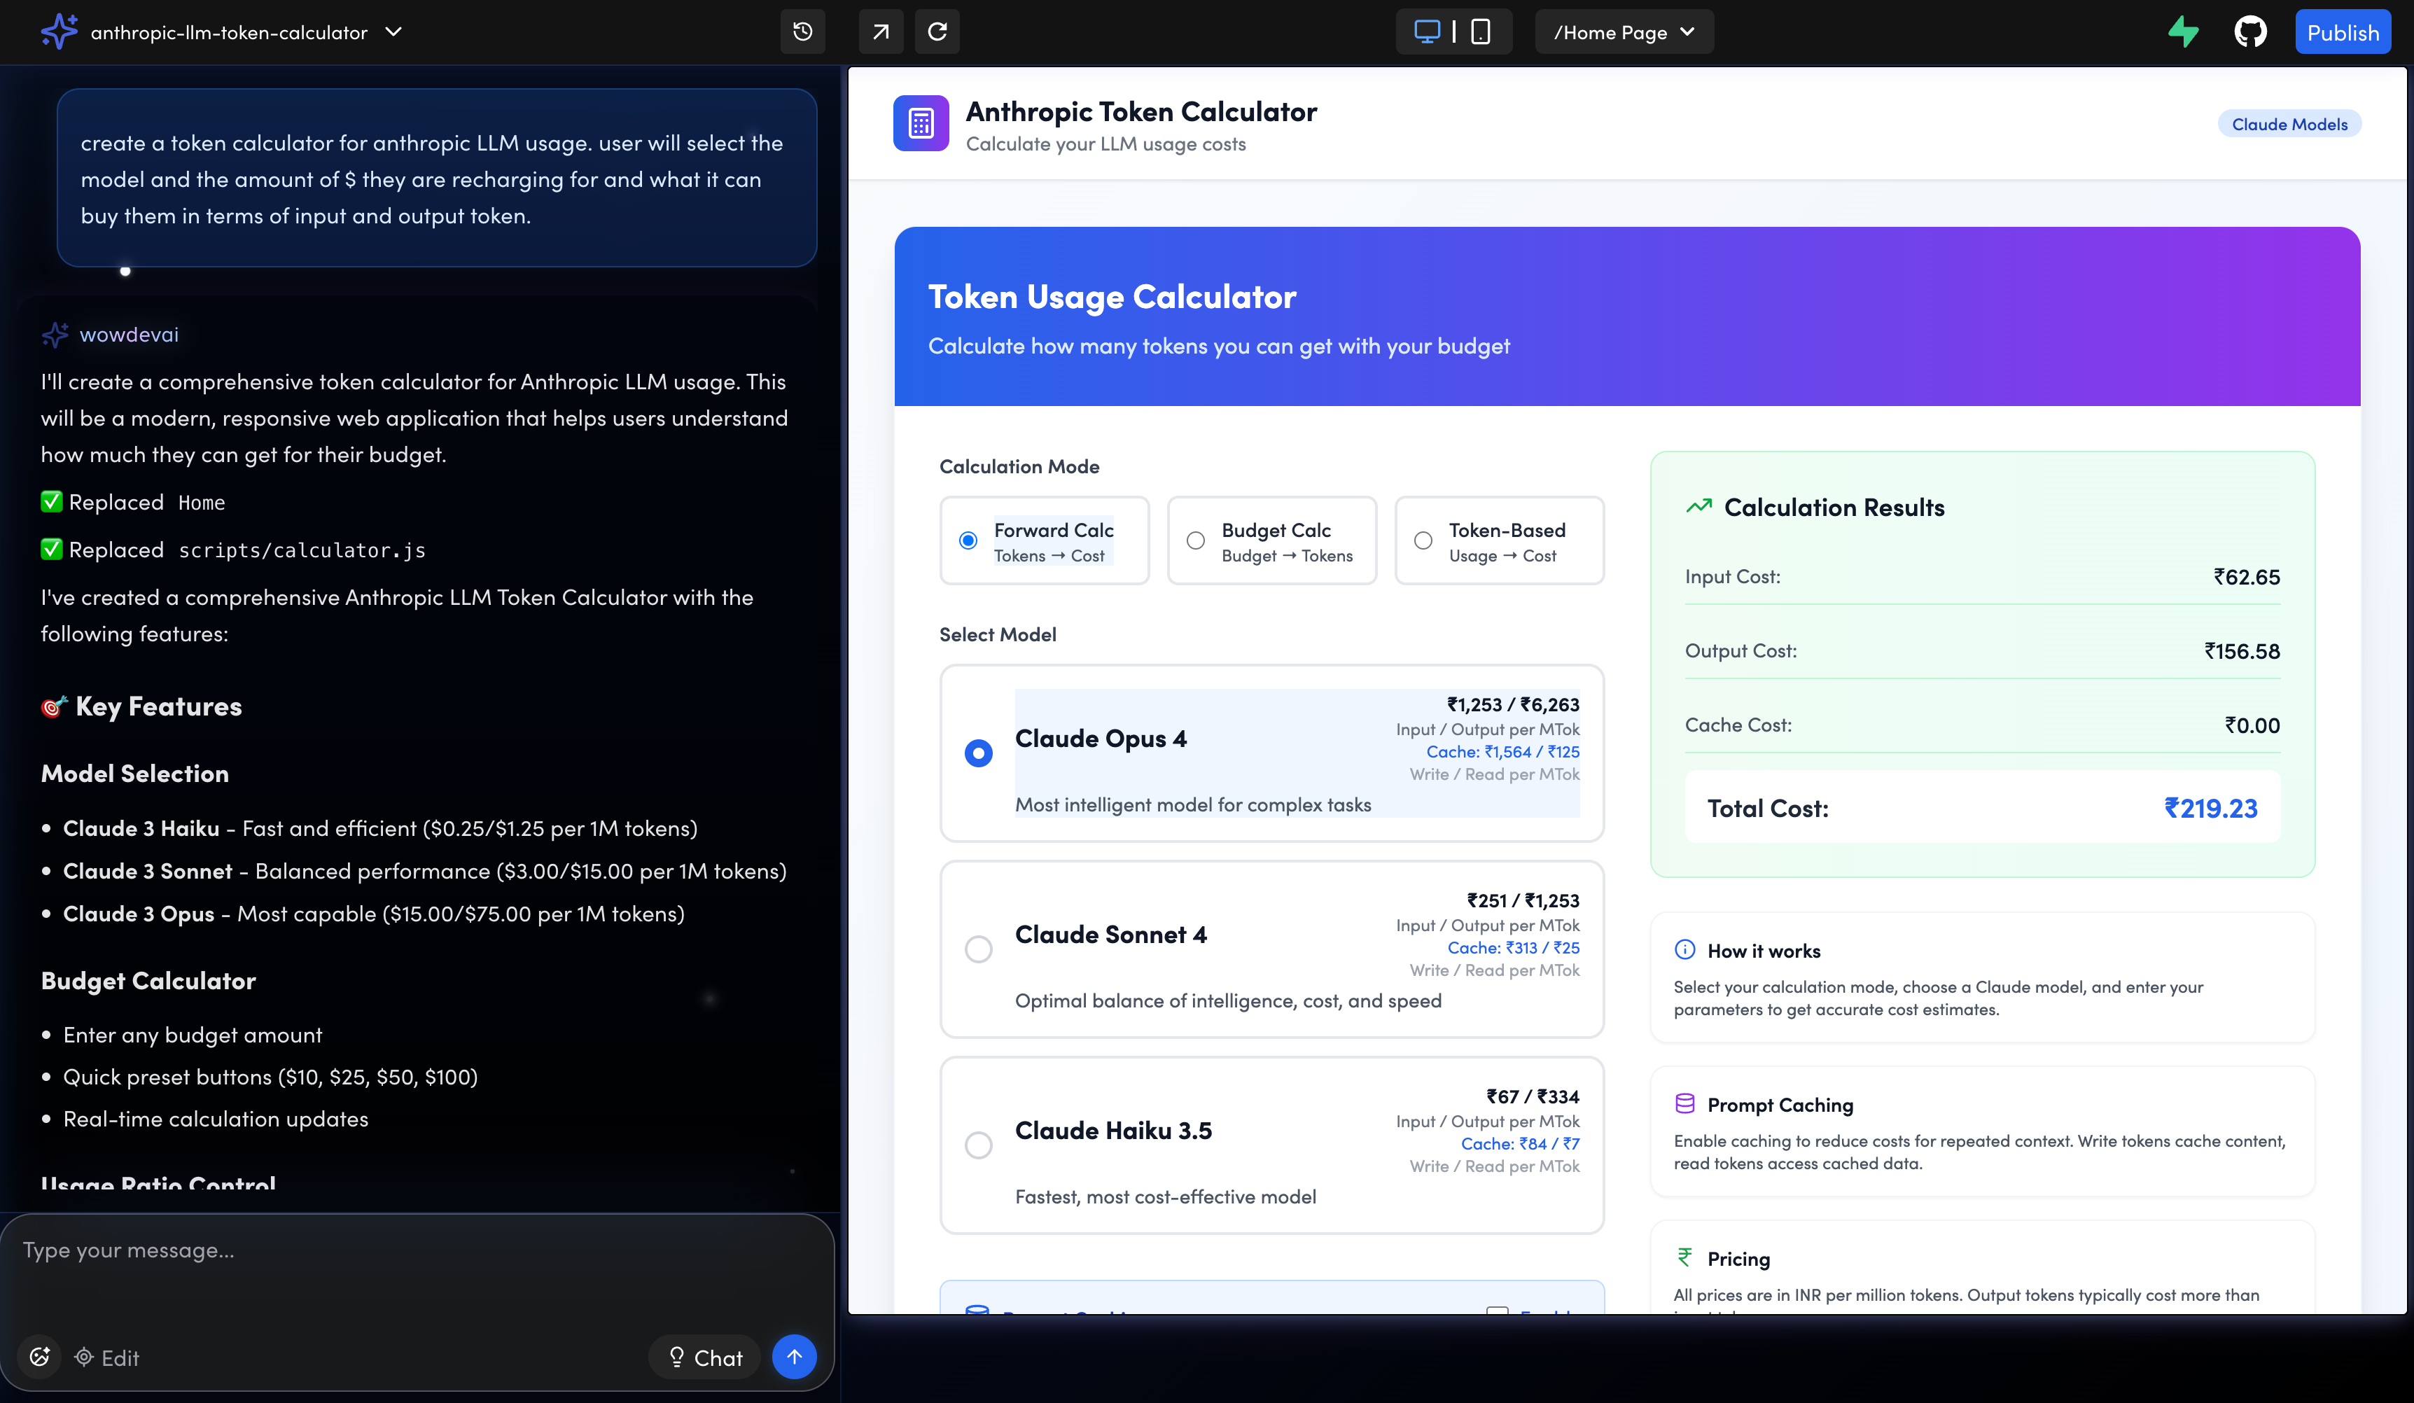The width and height of the screenshot is (2414, 1403).
Task: Click the Replaced Home line in chat
Action: click(133, 502)
